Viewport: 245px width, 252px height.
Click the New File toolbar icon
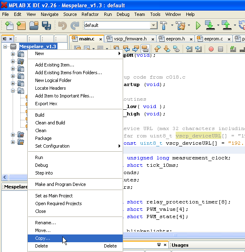[9, 25]
